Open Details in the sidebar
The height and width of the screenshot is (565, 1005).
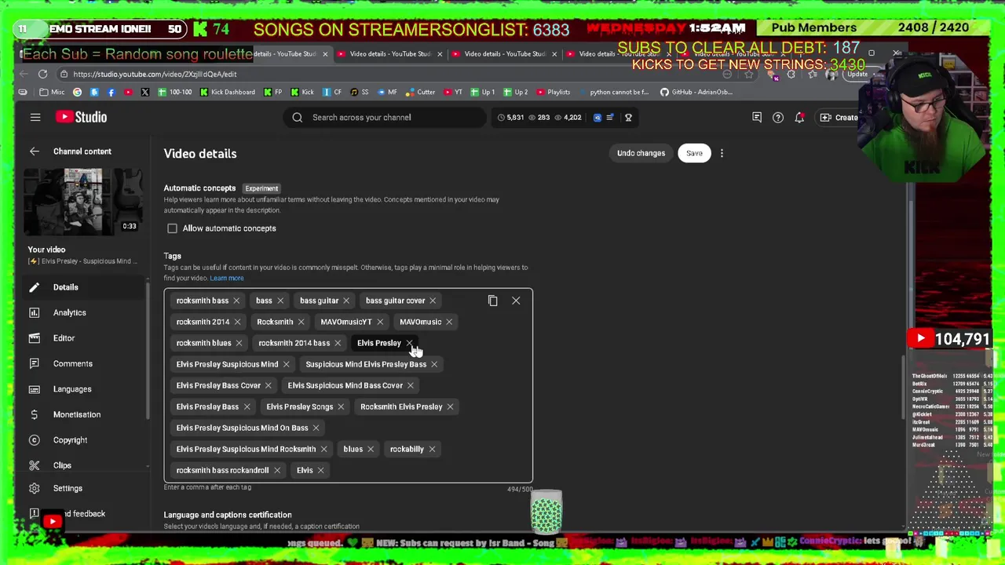point(82,287)
